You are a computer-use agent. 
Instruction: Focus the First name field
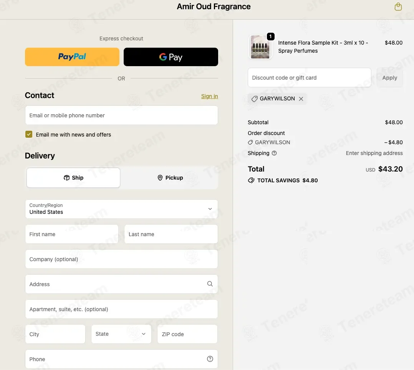click(72, 234)
